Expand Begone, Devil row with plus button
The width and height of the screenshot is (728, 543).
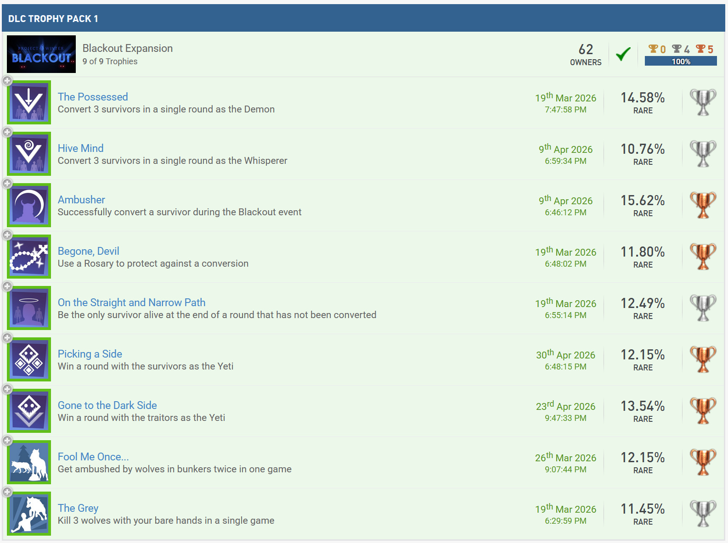[x=7, y=235]
